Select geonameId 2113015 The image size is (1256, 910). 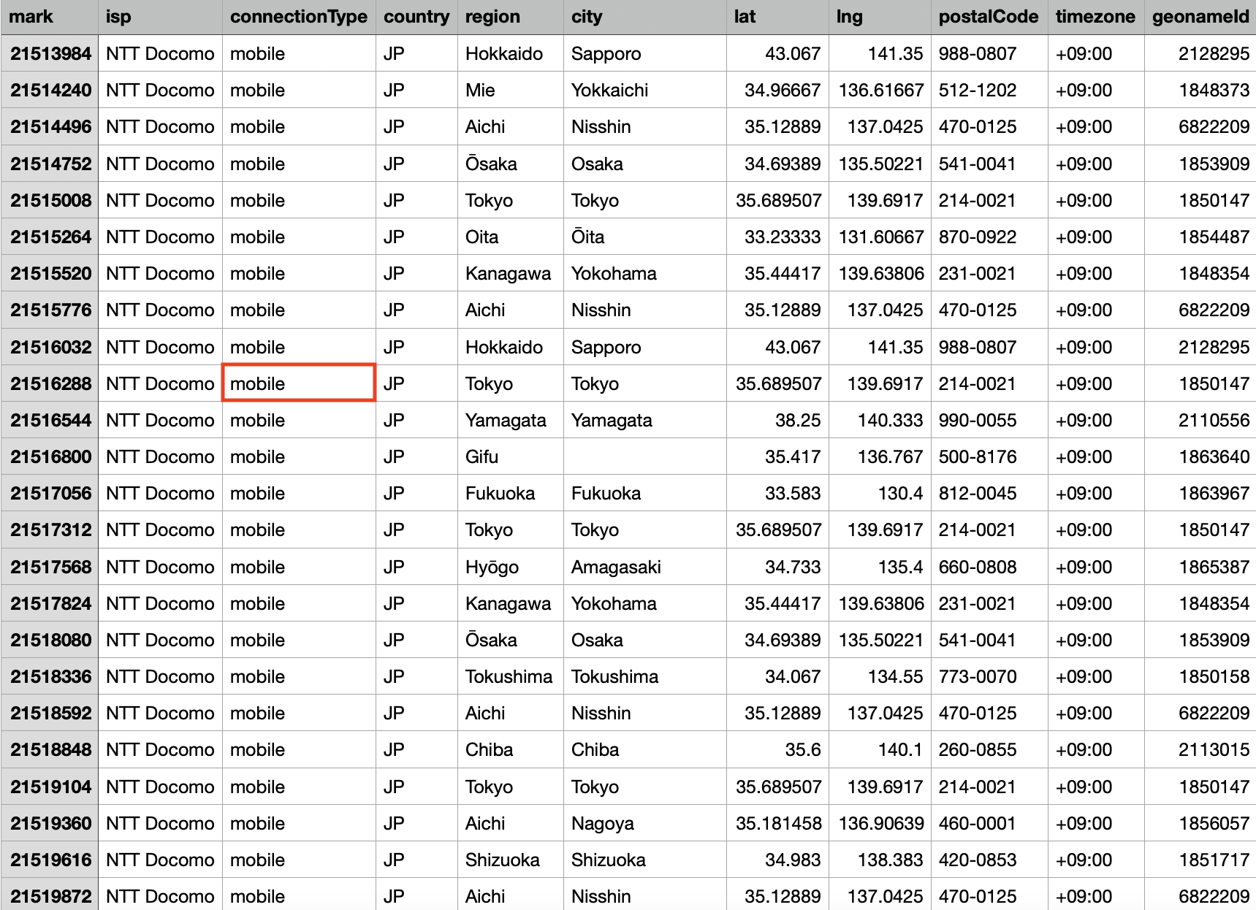pos(1200,749)
